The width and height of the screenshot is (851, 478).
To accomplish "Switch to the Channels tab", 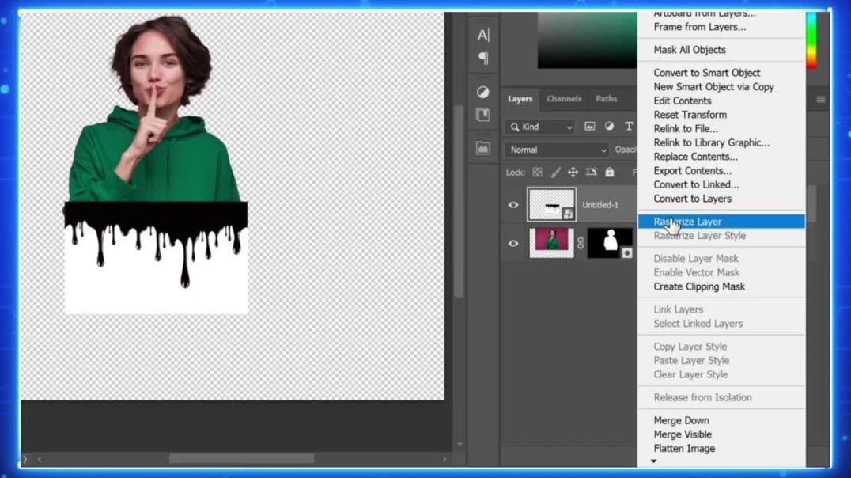I will coord(564,98).
